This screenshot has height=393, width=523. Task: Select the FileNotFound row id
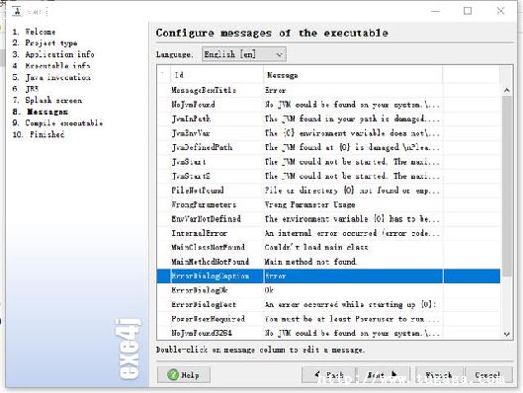(198, 191)
